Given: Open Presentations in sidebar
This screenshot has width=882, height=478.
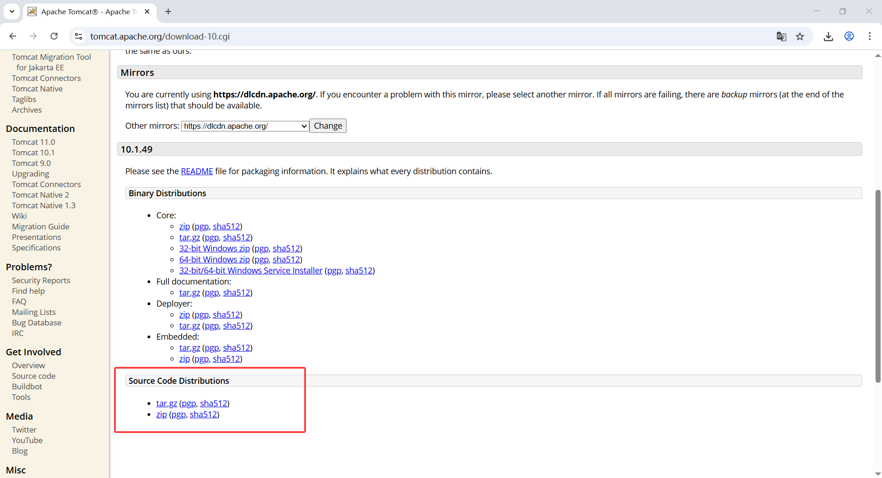Looking at the screenshot, I should 36,237.
